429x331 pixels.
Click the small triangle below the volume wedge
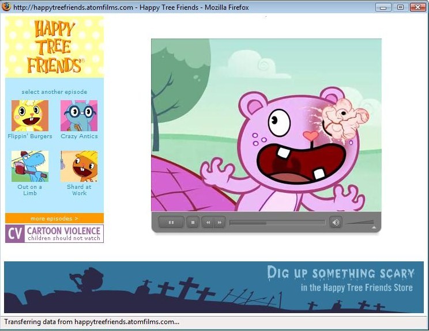coord(374,227)
